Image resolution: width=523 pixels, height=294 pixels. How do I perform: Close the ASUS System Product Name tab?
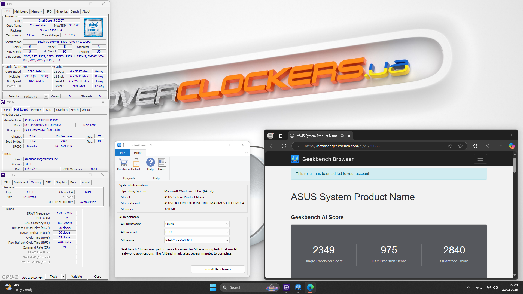tap(349, 136)
